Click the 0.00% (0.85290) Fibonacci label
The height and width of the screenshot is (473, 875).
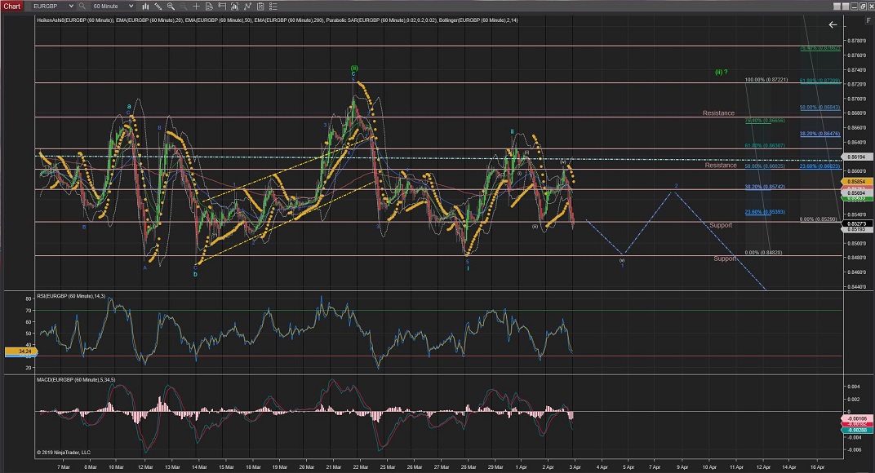point(818,219)
